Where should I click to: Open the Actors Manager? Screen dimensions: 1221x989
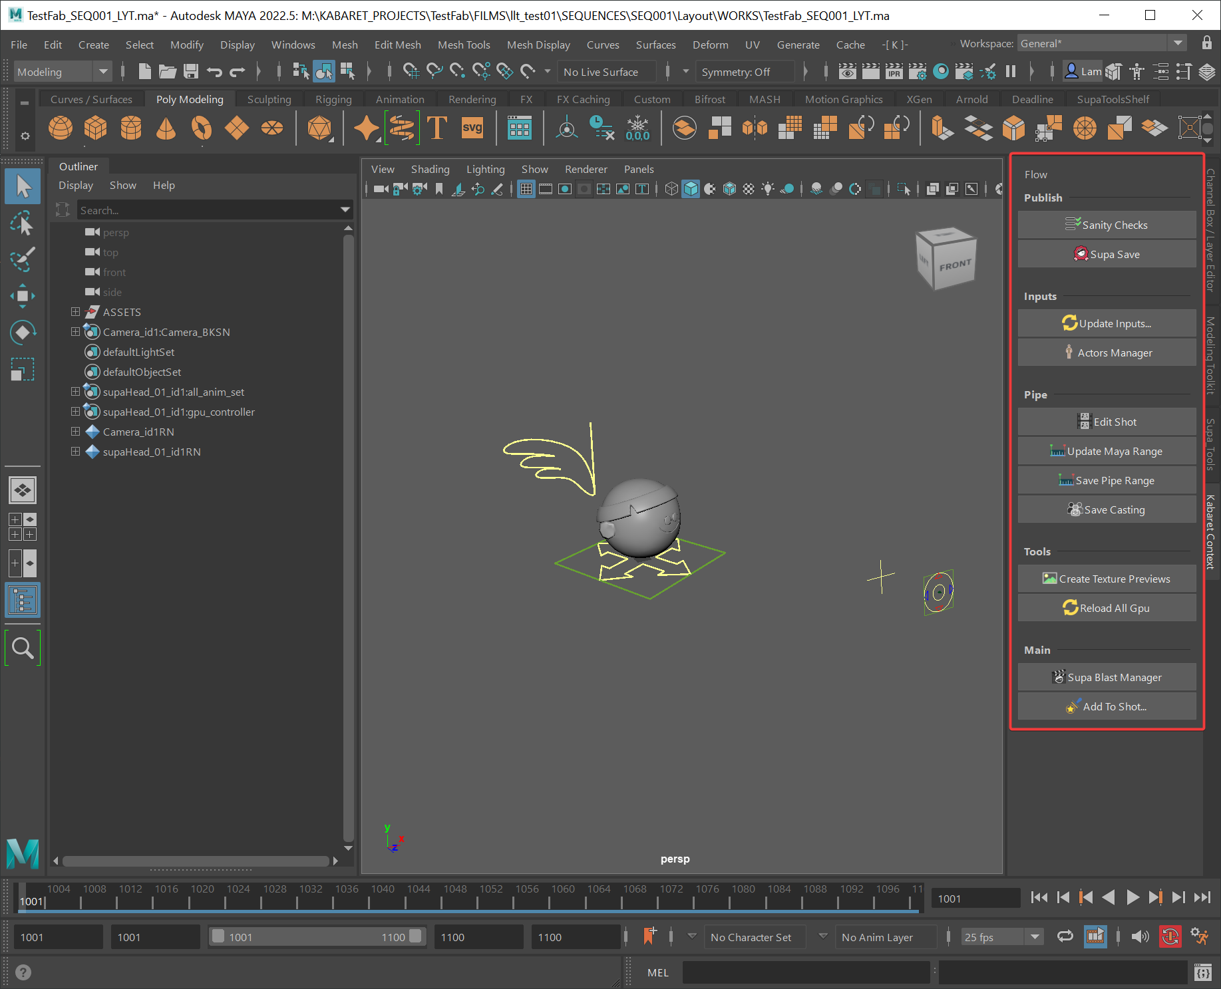[x=1107, y=353]
